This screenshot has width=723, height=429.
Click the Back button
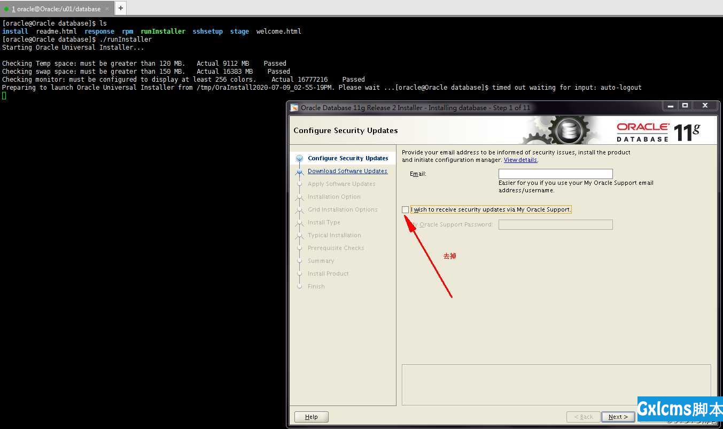click(583, 417)
